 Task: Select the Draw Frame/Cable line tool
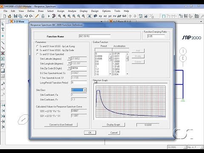click(3, 42)
